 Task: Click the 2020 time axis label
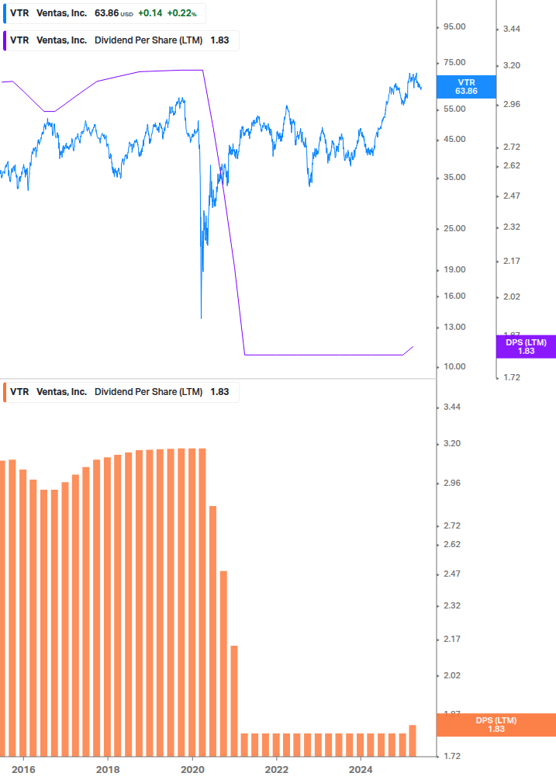pyautogui.click(x=192, y=770)
